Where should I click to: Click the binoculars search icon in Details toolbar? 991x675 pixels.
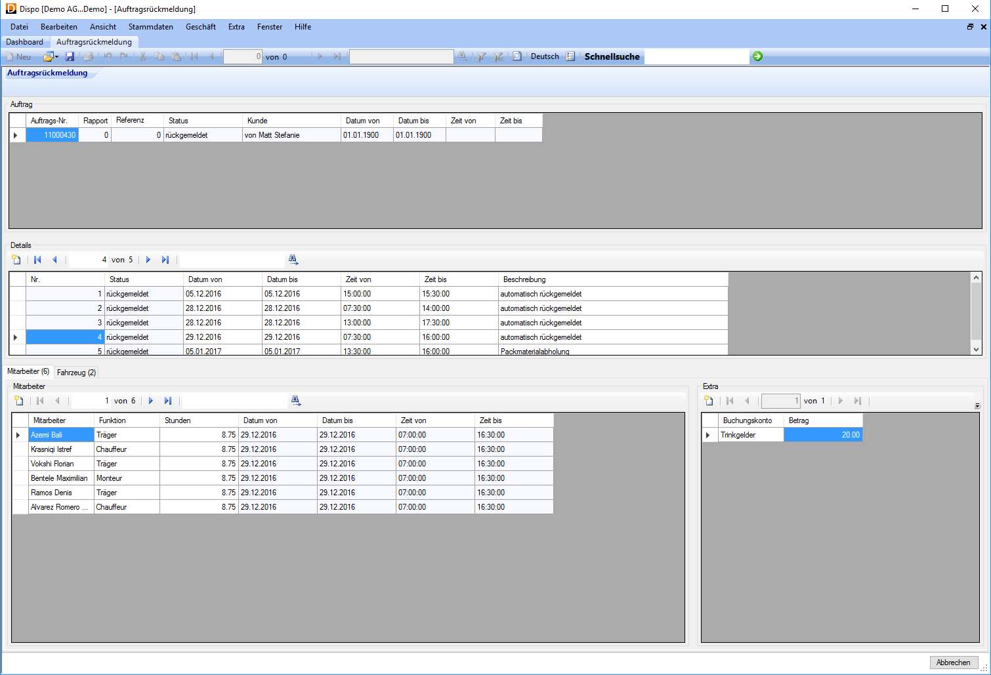pyautogui.click(x=293, y=260)
